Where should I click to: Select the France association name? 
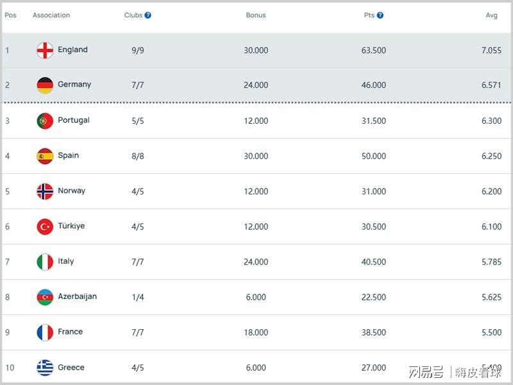[71, 332]
